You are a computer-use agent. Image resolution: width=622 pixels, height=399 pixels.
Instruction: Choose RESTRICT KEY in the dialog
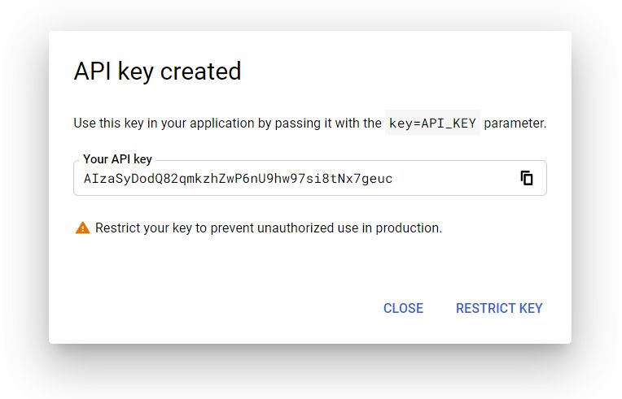499,308
